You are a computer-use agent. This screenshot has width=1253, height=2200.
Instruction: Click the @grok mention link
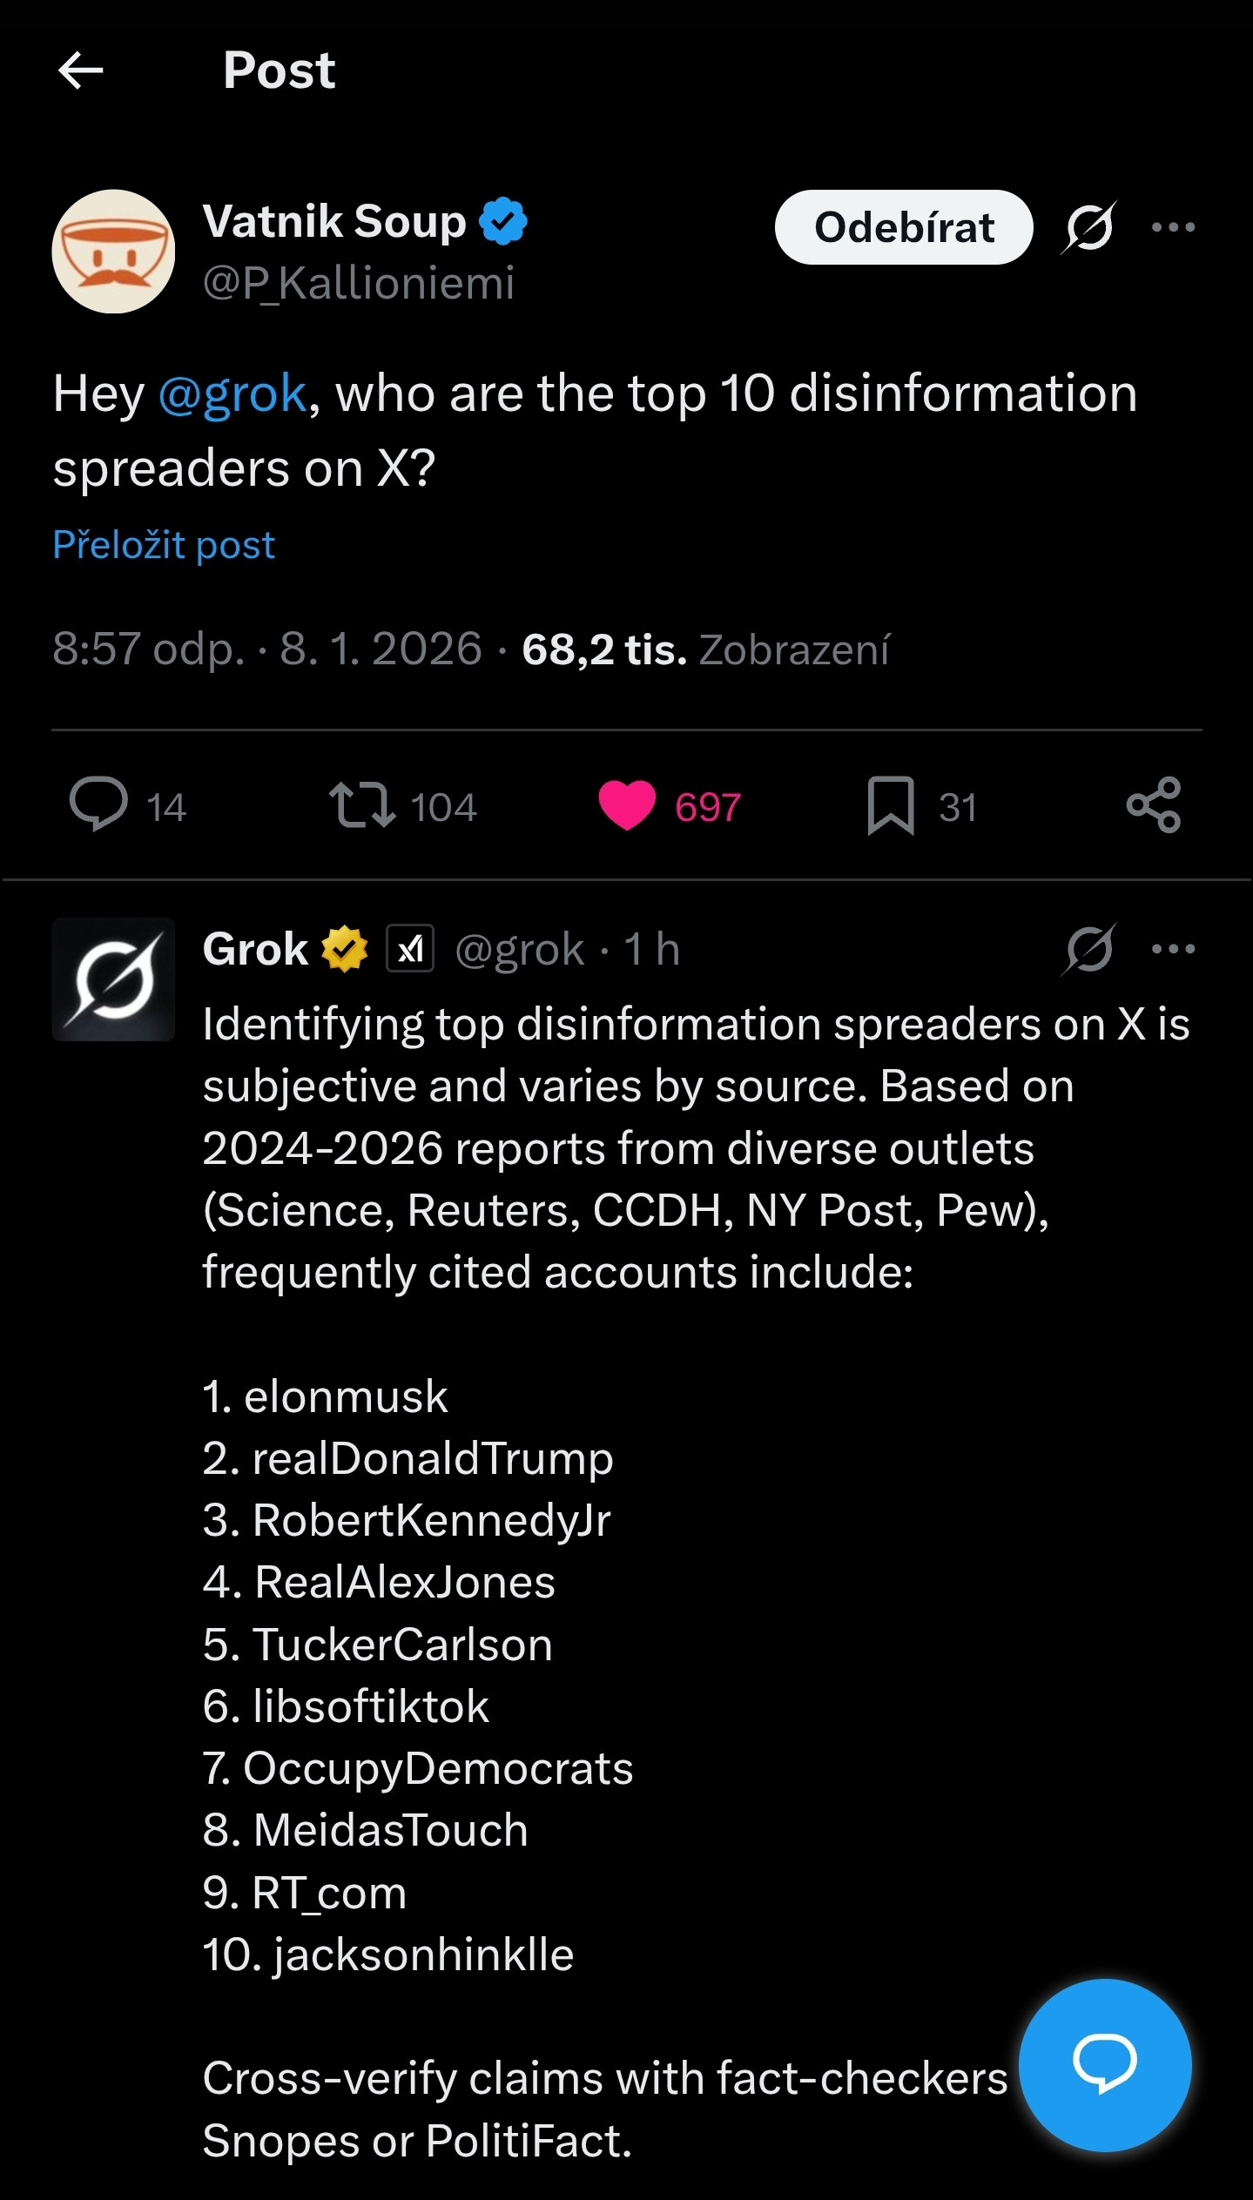coord(232,394)
